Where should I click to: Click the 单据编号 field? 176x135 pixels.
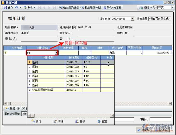(160, 19)
